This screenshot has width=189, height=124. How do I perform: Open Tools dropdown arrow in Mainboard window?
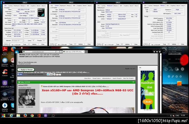[x=122, y=44]
